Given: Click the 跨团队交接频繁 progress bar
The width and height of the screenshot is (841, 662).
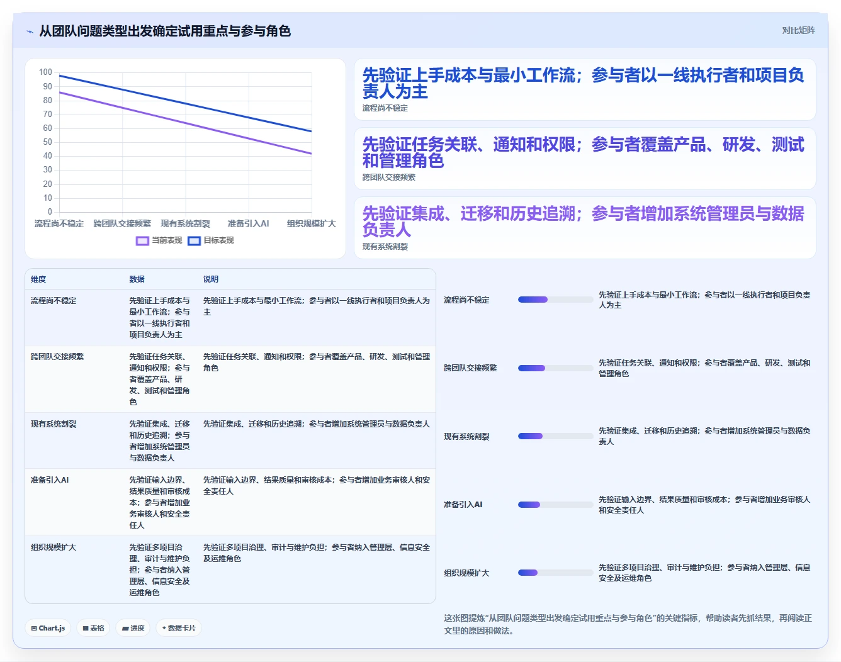Looking at the screenshot, I should click(x=555, y=368).
